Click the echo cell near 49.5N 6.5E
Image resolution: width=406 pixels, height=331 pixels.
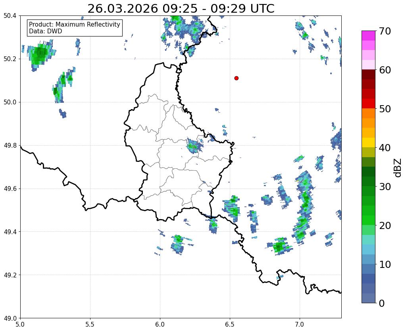pyautogui.click(x=232, y=209)
